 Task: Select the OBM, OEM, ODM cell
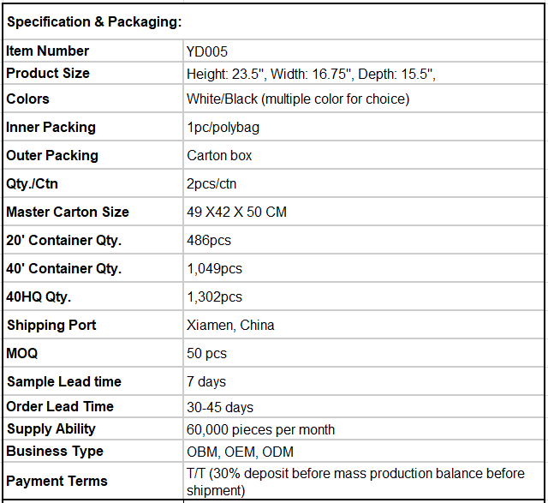(363, 452)
